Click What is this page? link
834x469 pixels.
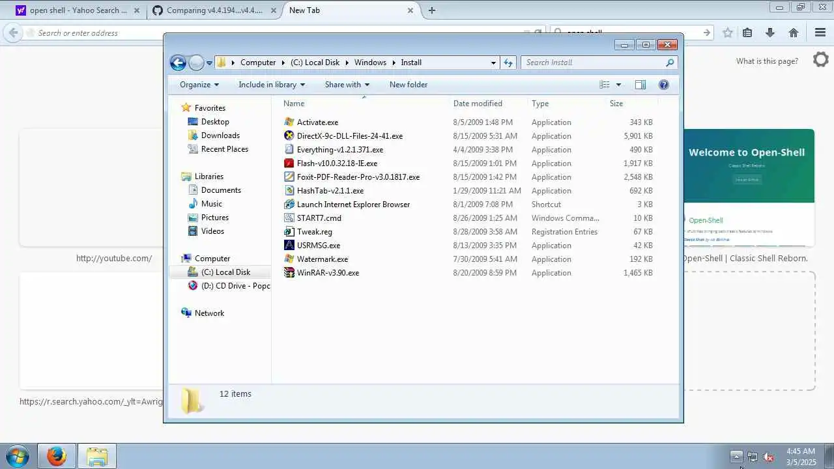tap(767, 61)
